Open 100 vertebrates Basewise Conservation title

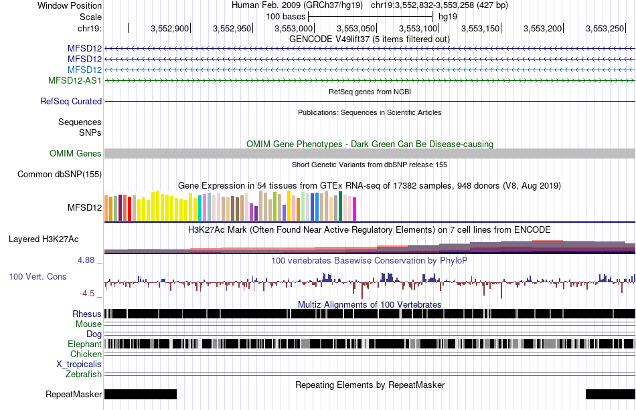tap(370, 260)
